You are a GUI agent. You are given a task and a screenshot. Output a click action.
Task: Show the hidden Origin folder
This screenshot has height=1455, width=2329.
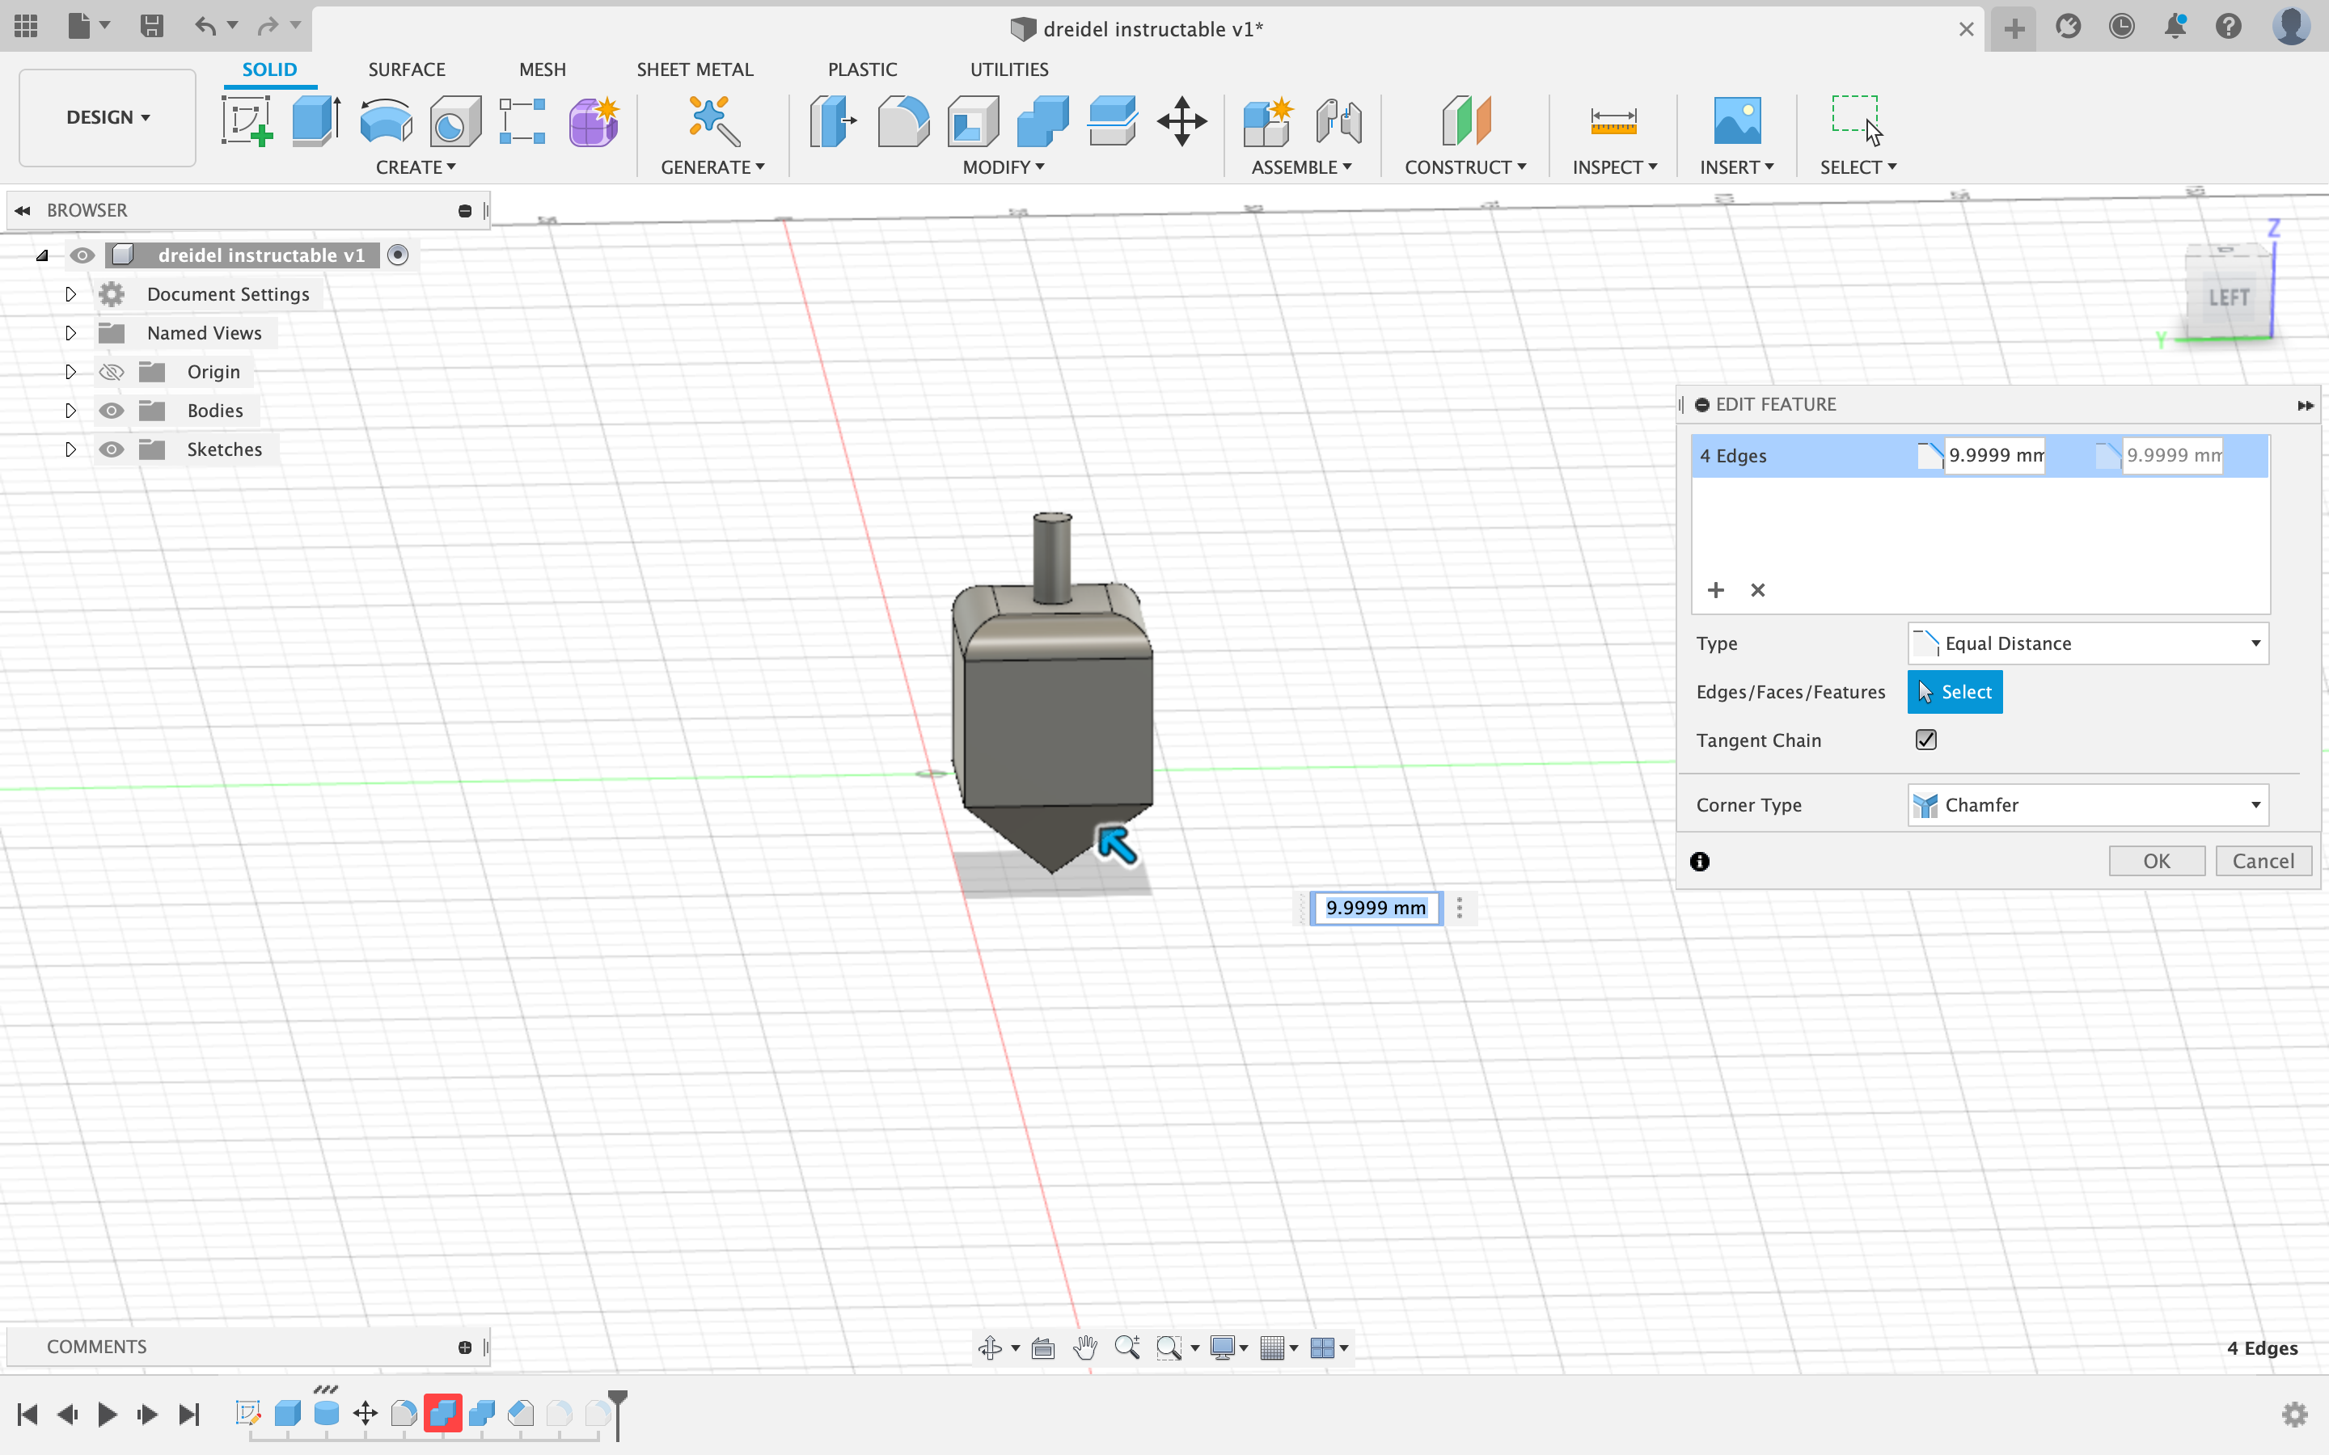(x=112, y=372)
